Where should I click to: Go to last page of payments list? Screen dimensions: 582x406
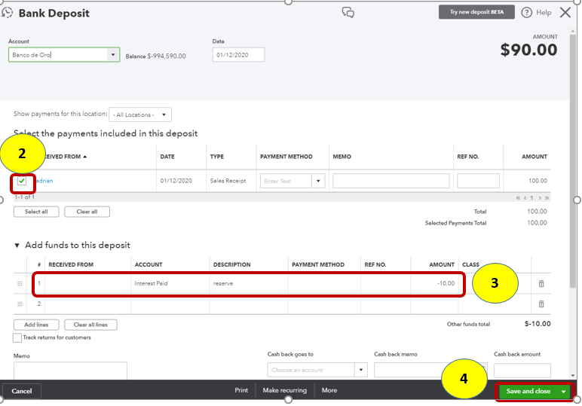pos(547,198)
